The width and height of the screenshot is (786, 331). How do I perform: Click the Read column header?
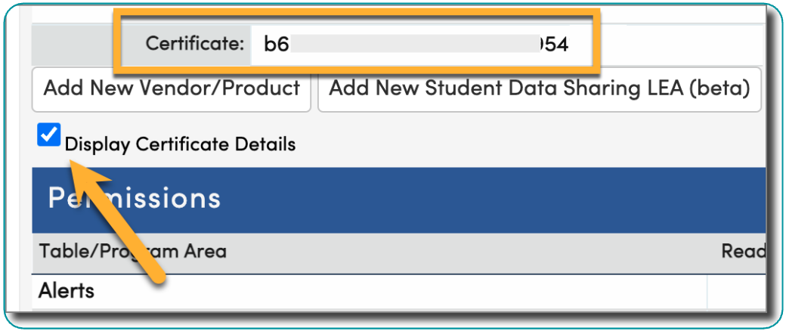(x=744, y=251)
